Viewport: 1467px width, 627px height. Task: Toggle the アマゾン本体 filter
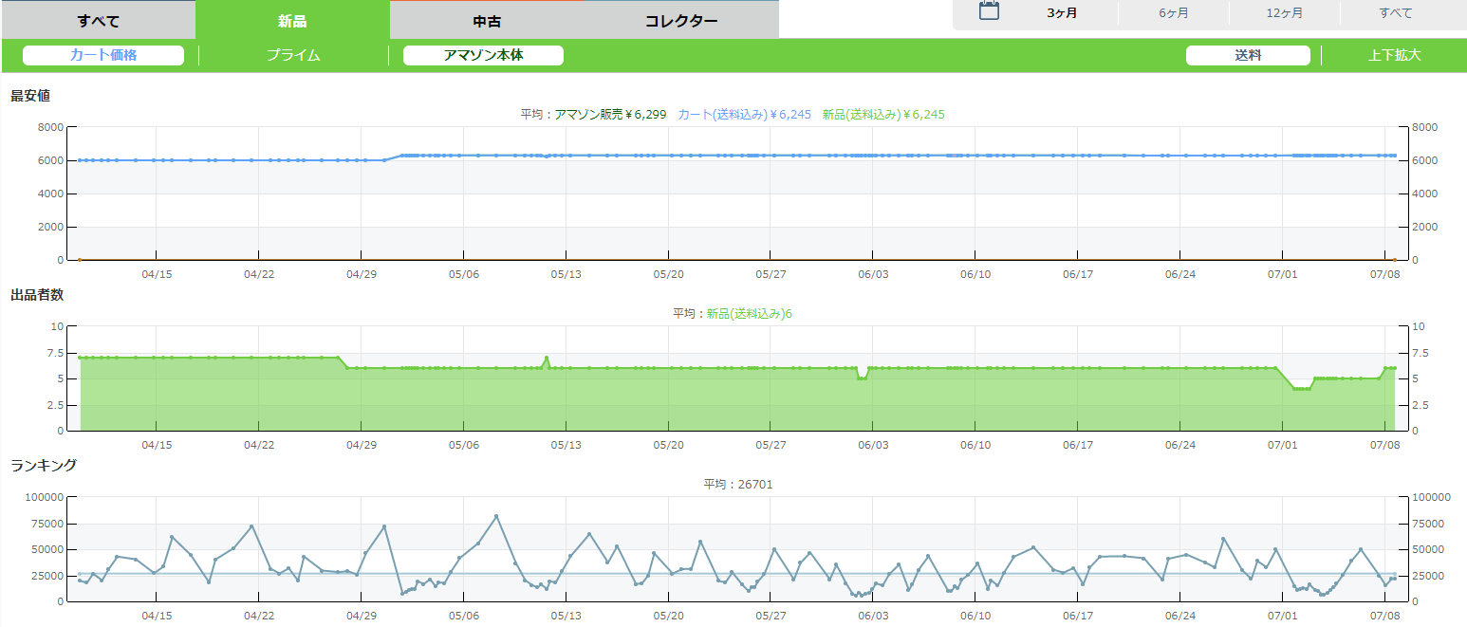[483, 55]
